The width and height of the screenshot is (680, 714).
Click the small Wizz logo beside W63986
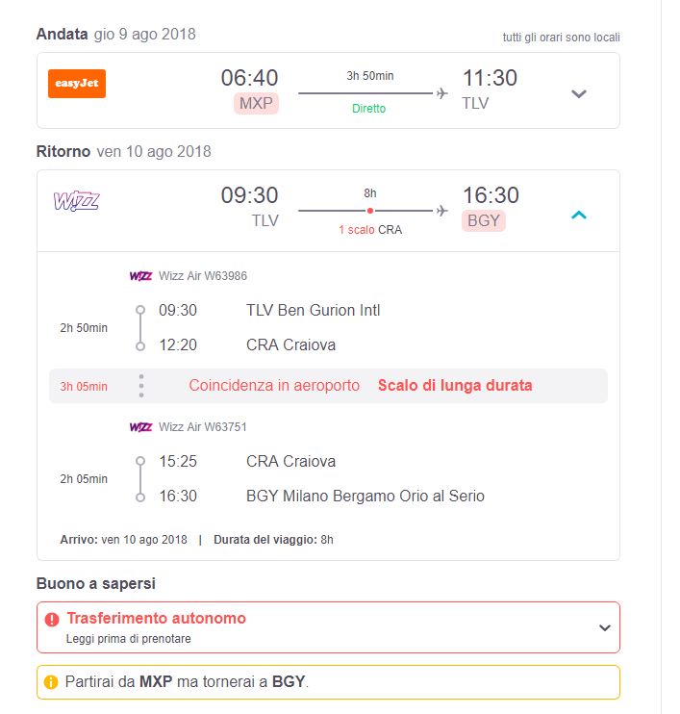(140, 276)
